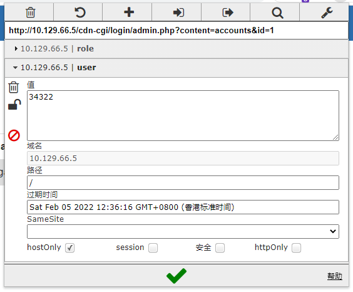This screenshot has height=292, width=353.
Task: Click the import cookies icon
Action: pos(178,13)
